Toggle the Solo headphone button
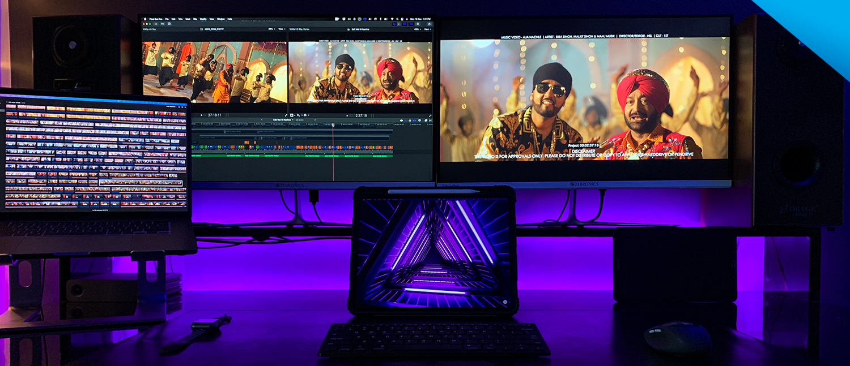 [410, 120]
